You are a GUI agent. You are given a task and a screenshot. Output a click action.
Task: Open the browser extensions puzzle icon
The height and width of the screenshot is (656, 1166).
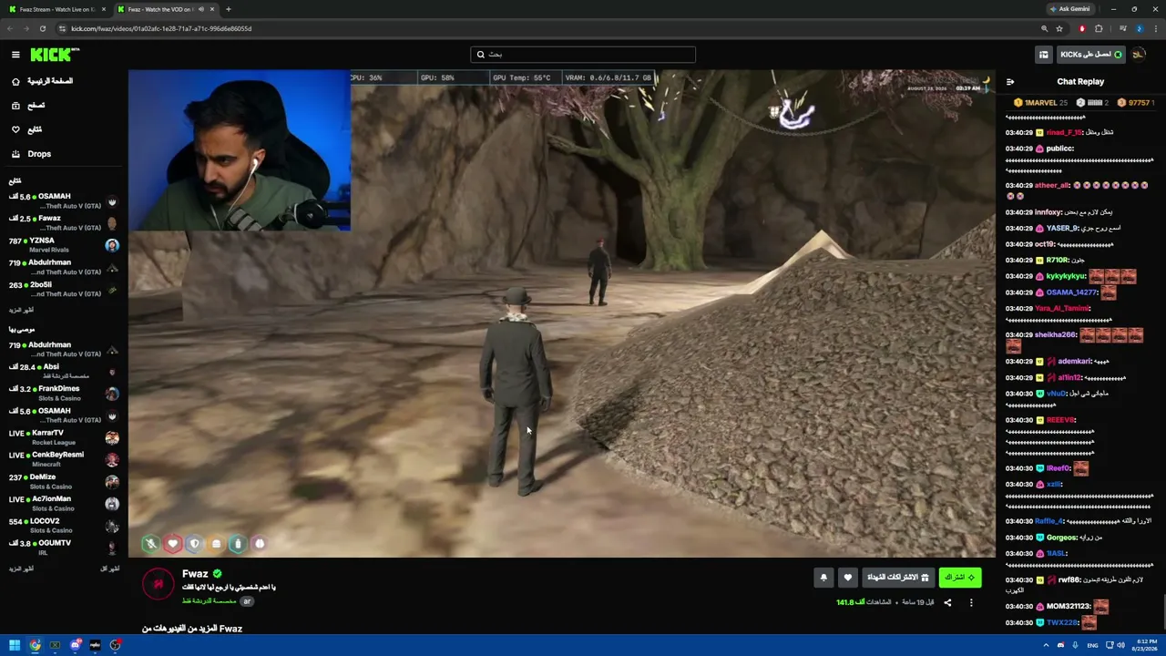click(x=1099, y=28)
